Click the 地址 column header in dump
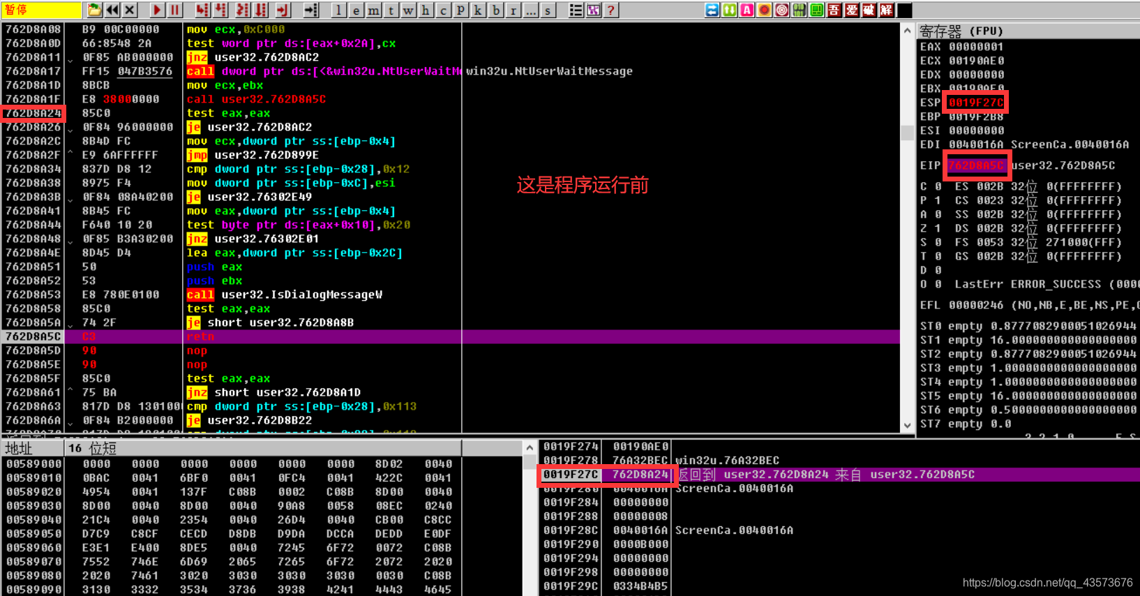 (32, 448)
